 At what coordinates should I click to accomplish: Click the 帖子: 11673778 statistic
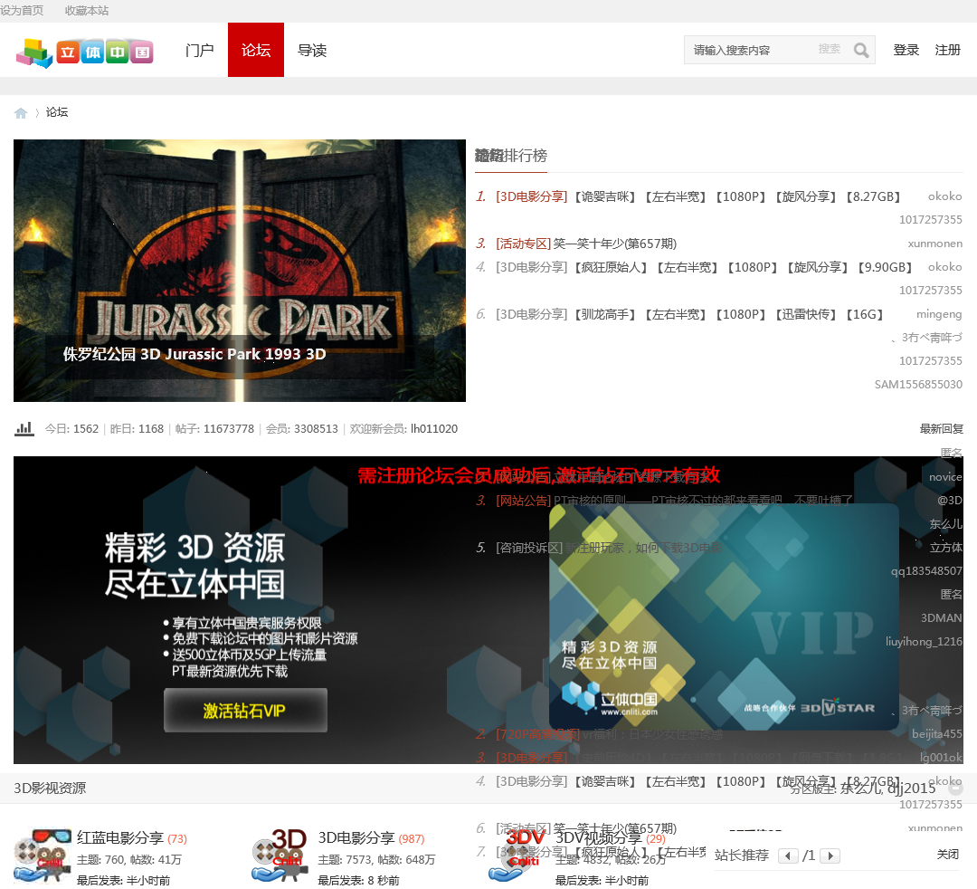pos(215,429)
